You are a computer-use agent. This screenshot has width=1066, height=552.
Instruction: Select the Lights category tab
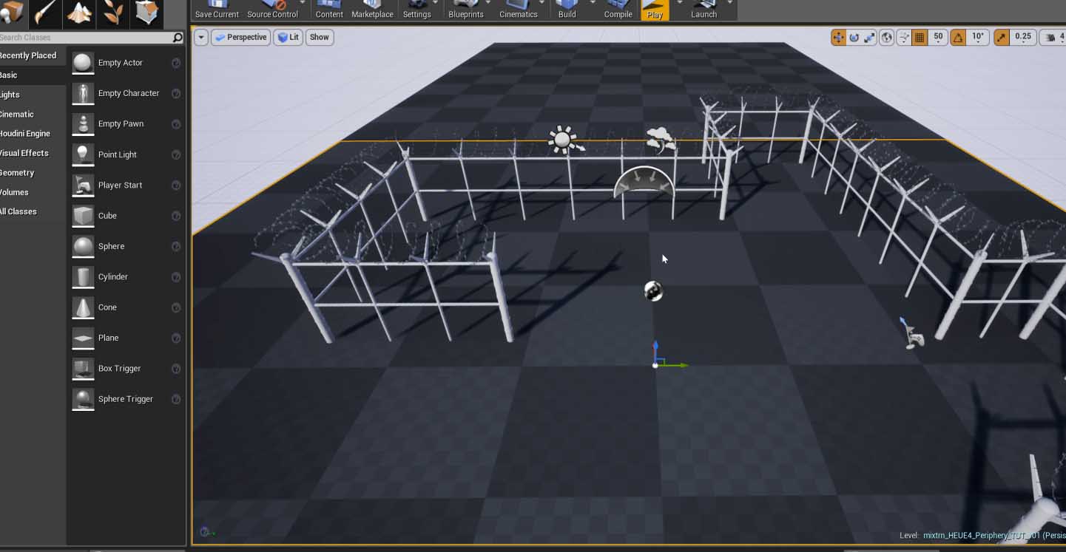tap(10, 95)
